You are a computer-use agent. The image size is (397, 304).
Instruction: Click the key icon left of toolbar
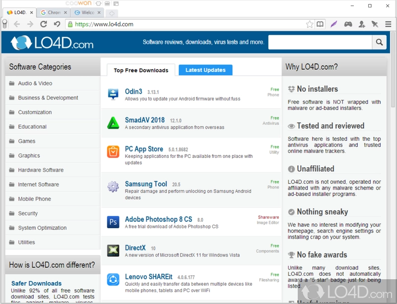click(x=5, y=24)
